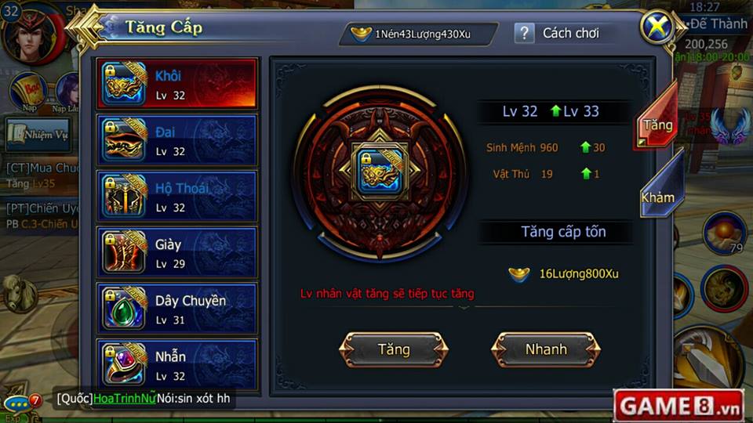Select the Đai belt equipment icon
This screenshot has height=423, width=753.
click(x=125, y=139)
